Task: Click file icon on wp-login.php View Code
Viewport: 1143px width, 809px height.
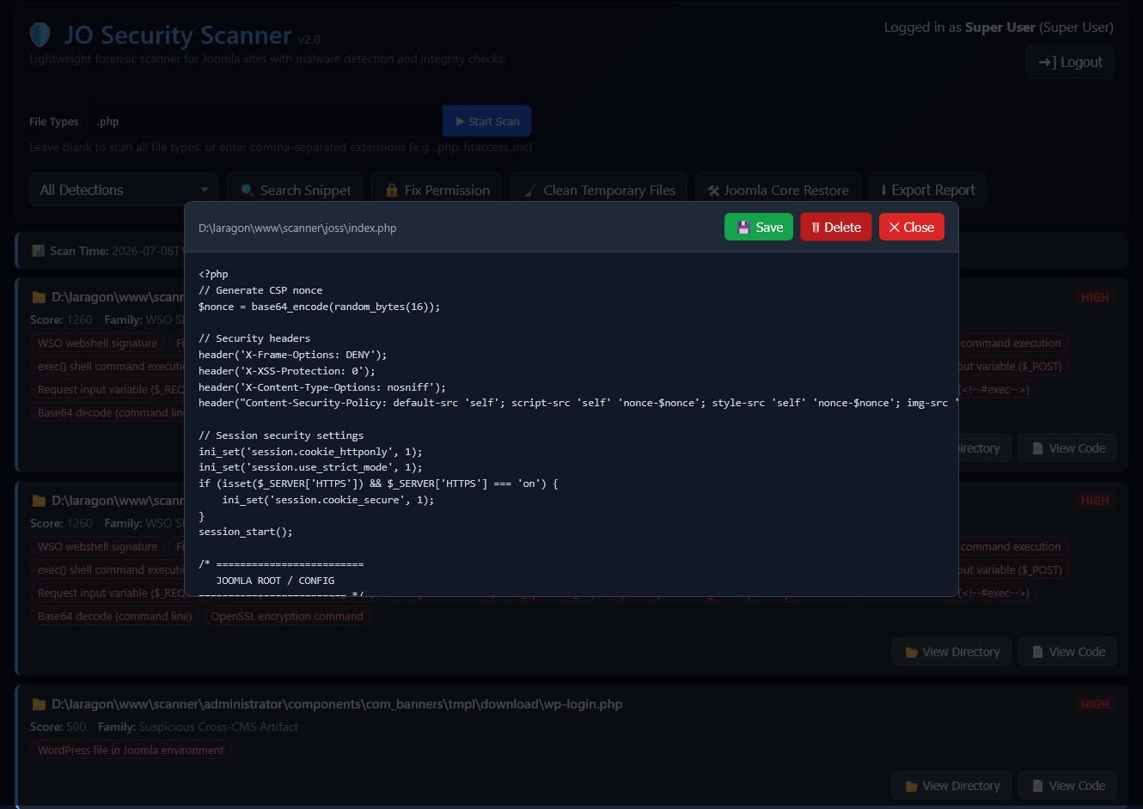Action: (x=1037, y=786)
